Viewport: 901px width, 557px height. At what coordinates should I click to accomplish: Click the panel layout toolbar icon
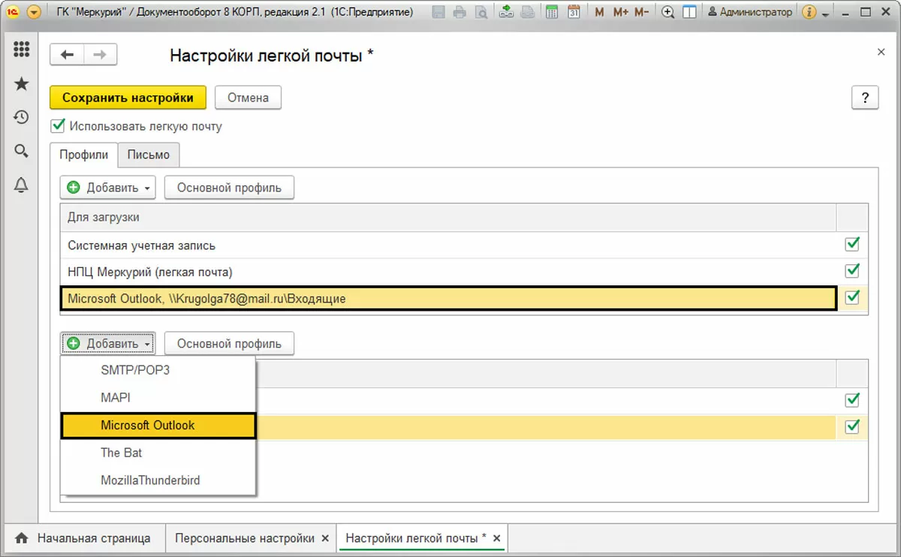click(689, 12)
